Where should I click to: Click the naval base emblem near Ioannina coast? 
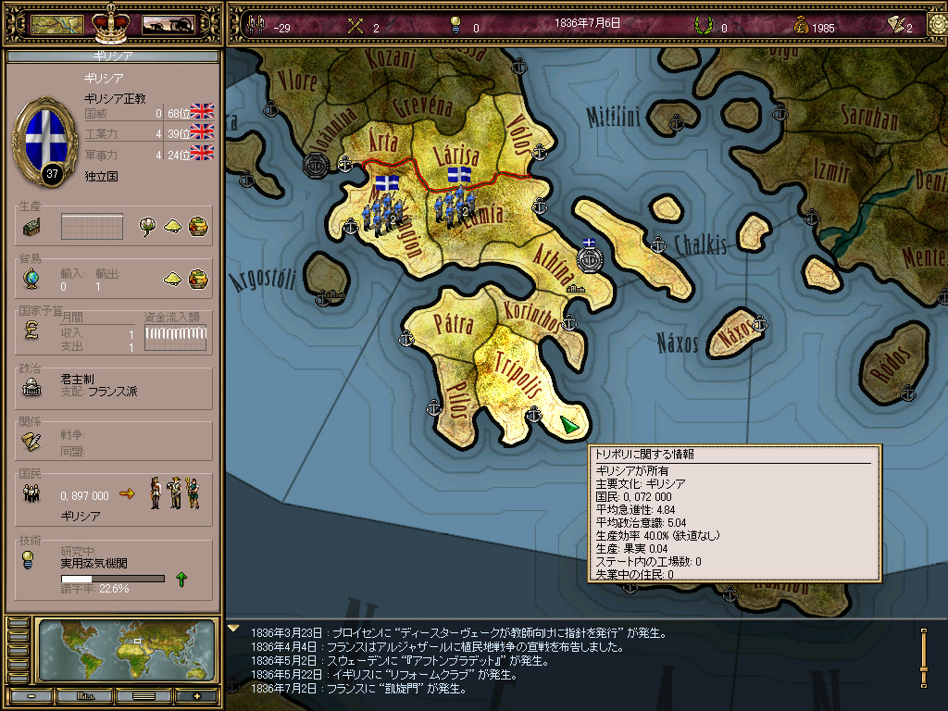[316, 165]
